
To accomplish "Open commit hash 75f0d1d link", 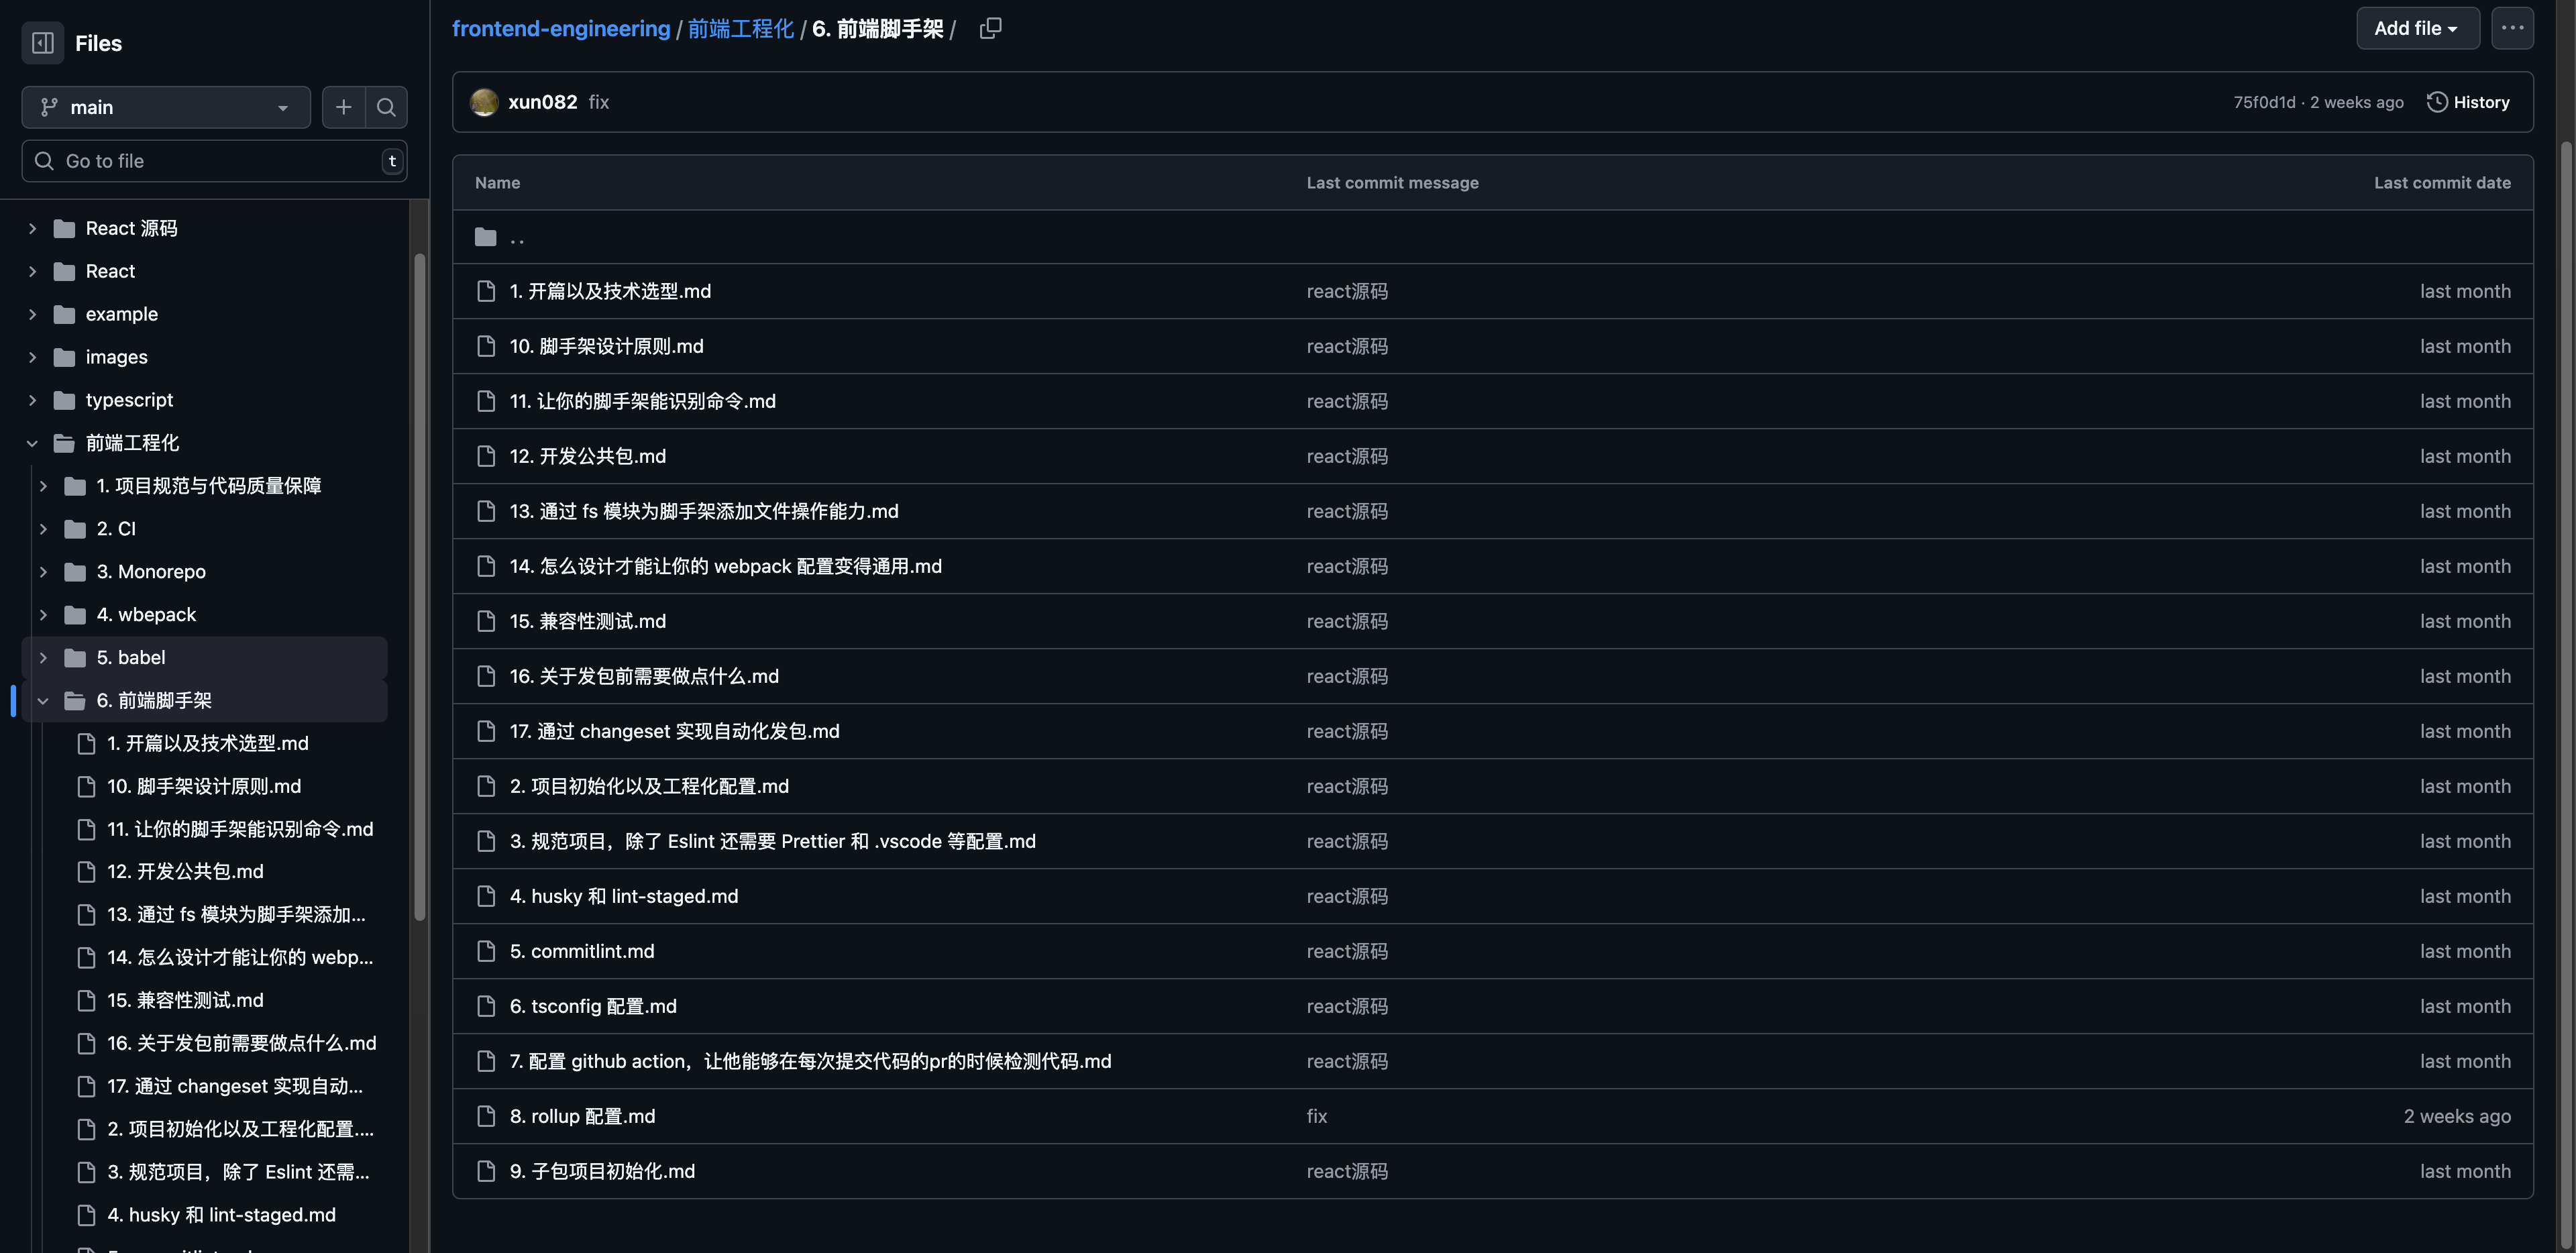I will tap(2264, 102).
